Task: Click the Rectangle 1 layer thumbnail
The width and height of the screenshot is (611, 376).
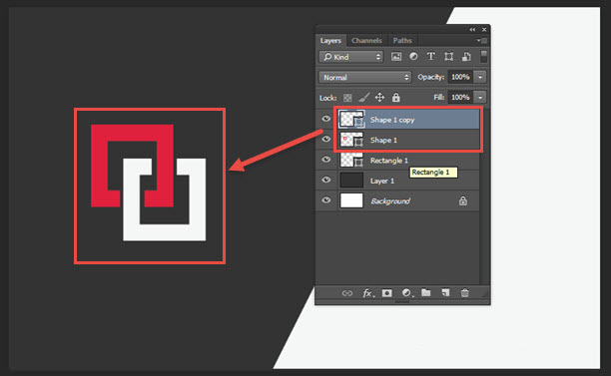Action: click(351, 160)
